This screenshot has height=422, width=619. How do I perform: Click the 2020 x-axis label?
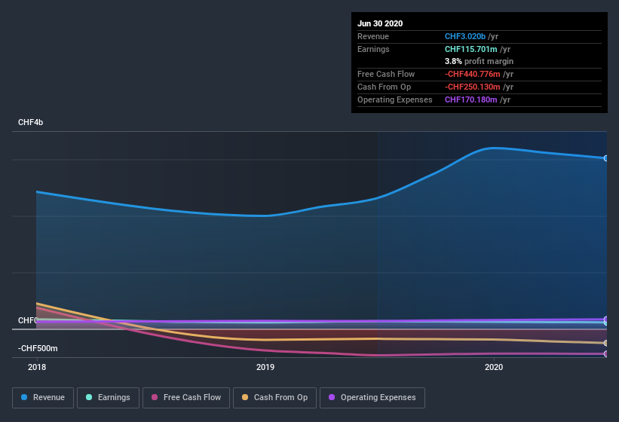[494, 367]
